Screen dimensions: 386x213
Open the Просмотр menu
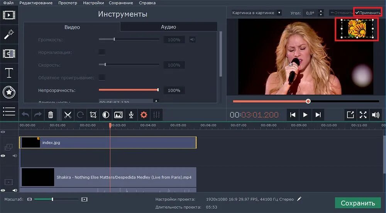tap(68, 3)
